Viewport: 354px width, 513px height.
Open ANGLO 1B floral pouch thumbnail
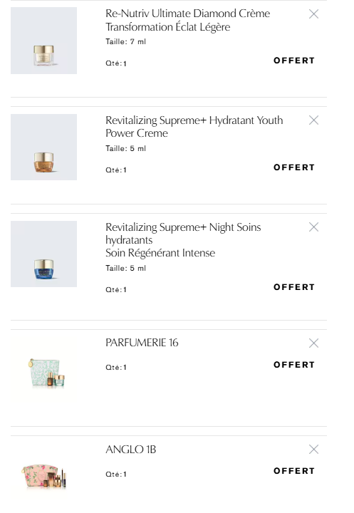(44, 477)
